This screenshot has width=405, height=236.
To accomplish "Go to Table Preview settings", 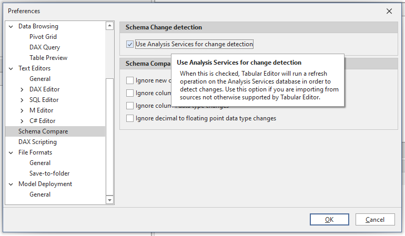I will coord(48,58).
